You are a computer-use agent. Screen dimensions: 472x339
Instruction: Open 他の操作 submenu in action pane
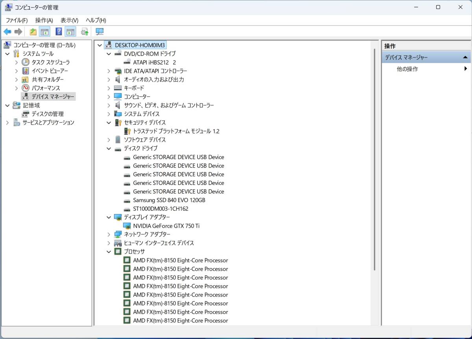pyautogui.click(x=426, y=69)
